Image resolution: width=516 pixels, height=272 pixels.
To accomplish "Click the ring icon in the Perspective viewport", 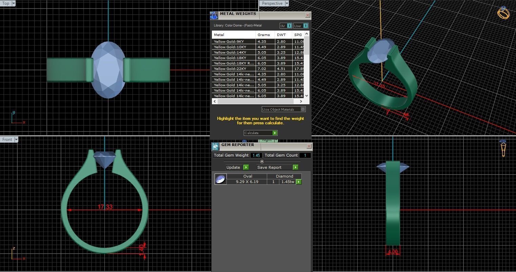I will coord(503,13).
